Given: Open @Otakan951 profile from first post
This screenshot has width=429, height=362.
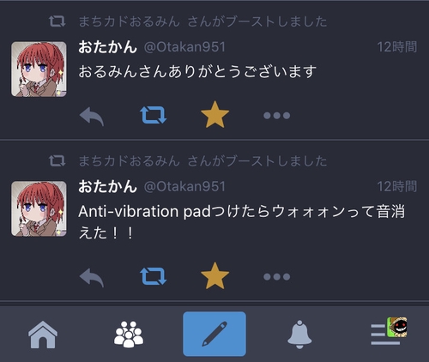Looking at the screenshot, I should click(184, 47).
